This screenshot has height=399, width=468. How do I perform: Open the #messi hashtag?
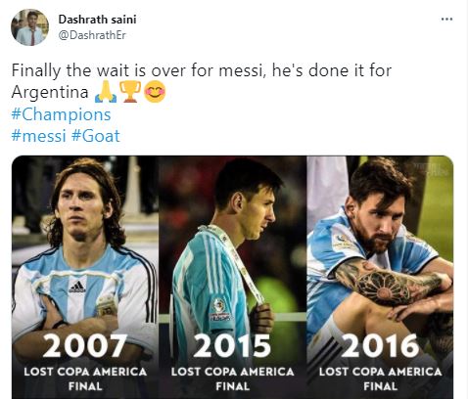[x=38, y=136]
